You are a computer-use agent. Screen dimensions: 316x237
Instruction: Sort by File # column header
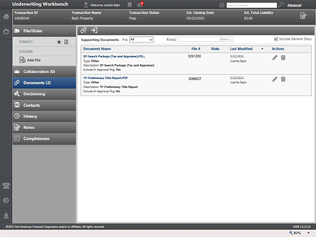[196, 49]
